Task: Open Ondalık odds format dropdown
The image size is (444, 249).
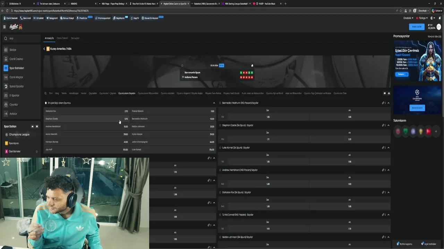Action: tap(408, 18)
